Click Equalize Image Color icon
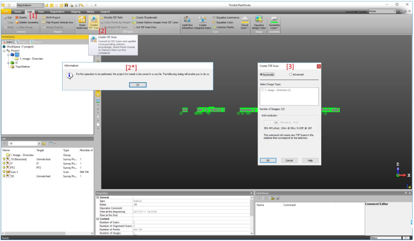The image size is (414, 241). point(259,22)
